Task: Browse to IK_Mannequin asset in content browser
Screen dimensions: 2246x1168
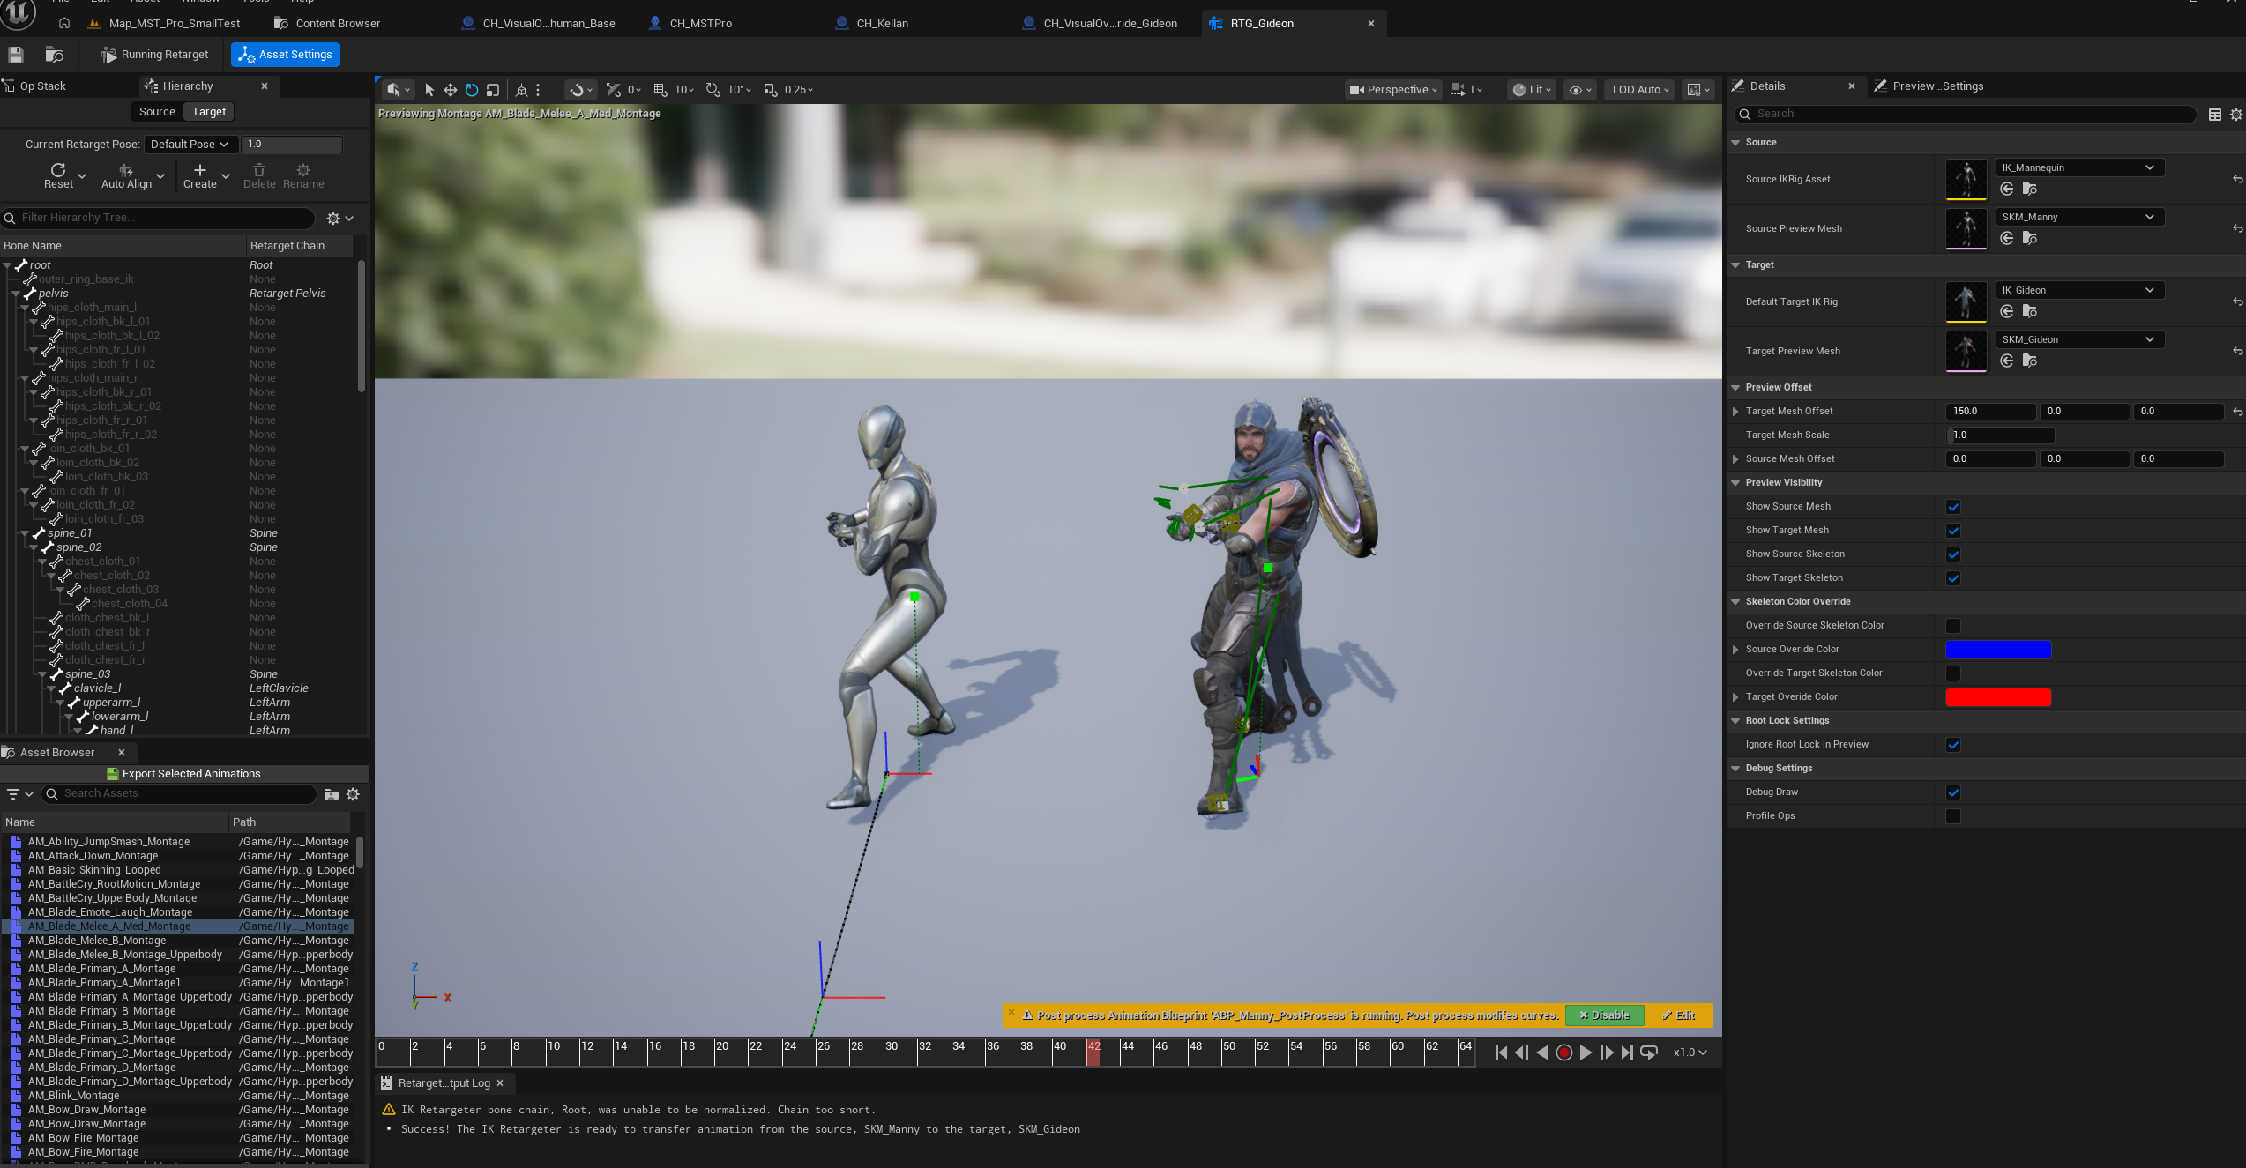Action: (x=2030, y=189)
